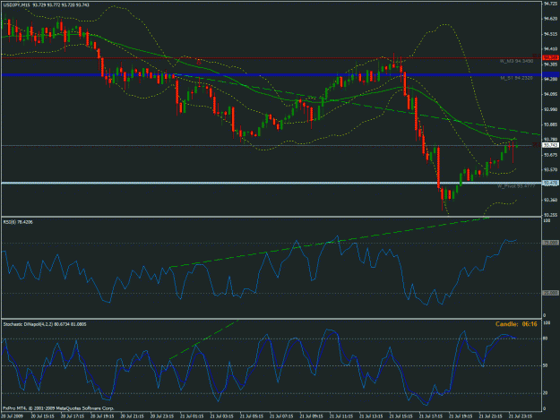Click the Stochastic scale value 20

tap(546, 393)
